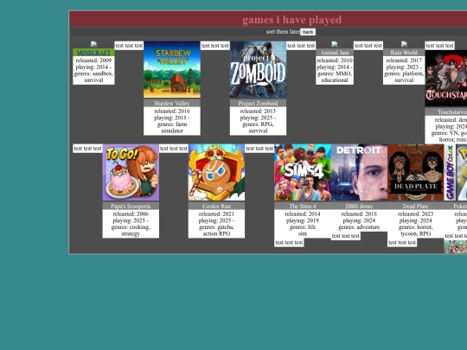
Task: Click the back button
Action: click(308, 32)
